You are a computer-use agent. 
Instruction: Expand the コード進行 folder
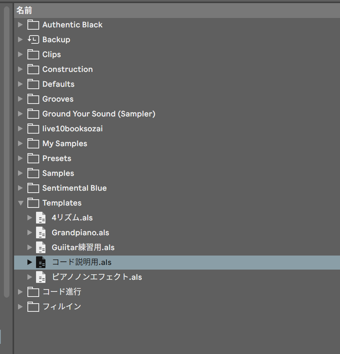click(x=20, y=292)
